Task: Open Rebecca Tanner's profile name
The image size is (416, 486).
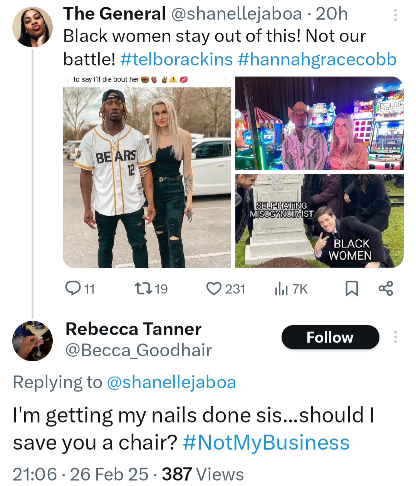Action: pos(133,329)
